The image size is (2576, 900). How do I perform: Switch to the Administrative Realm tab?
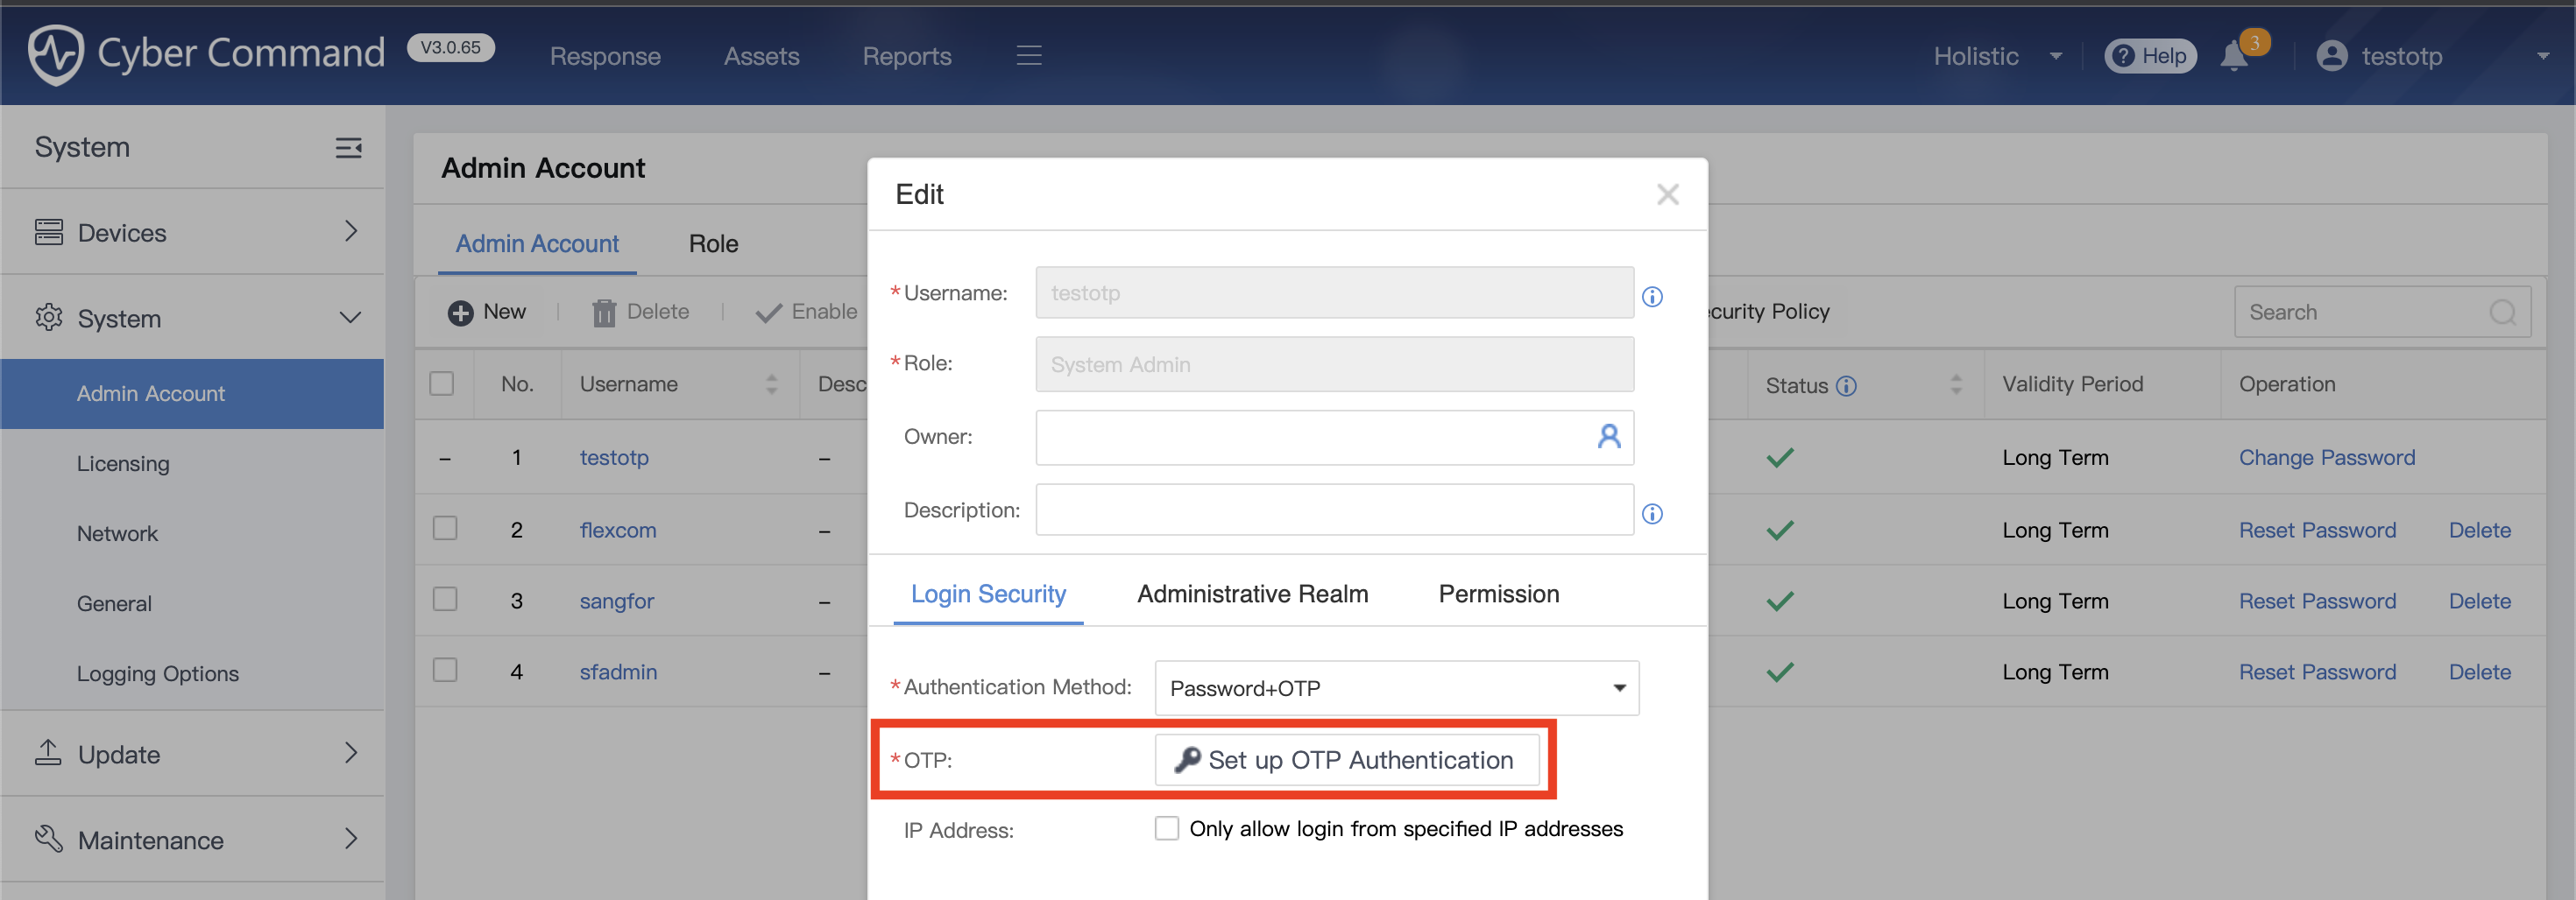tap(1251, 594)
